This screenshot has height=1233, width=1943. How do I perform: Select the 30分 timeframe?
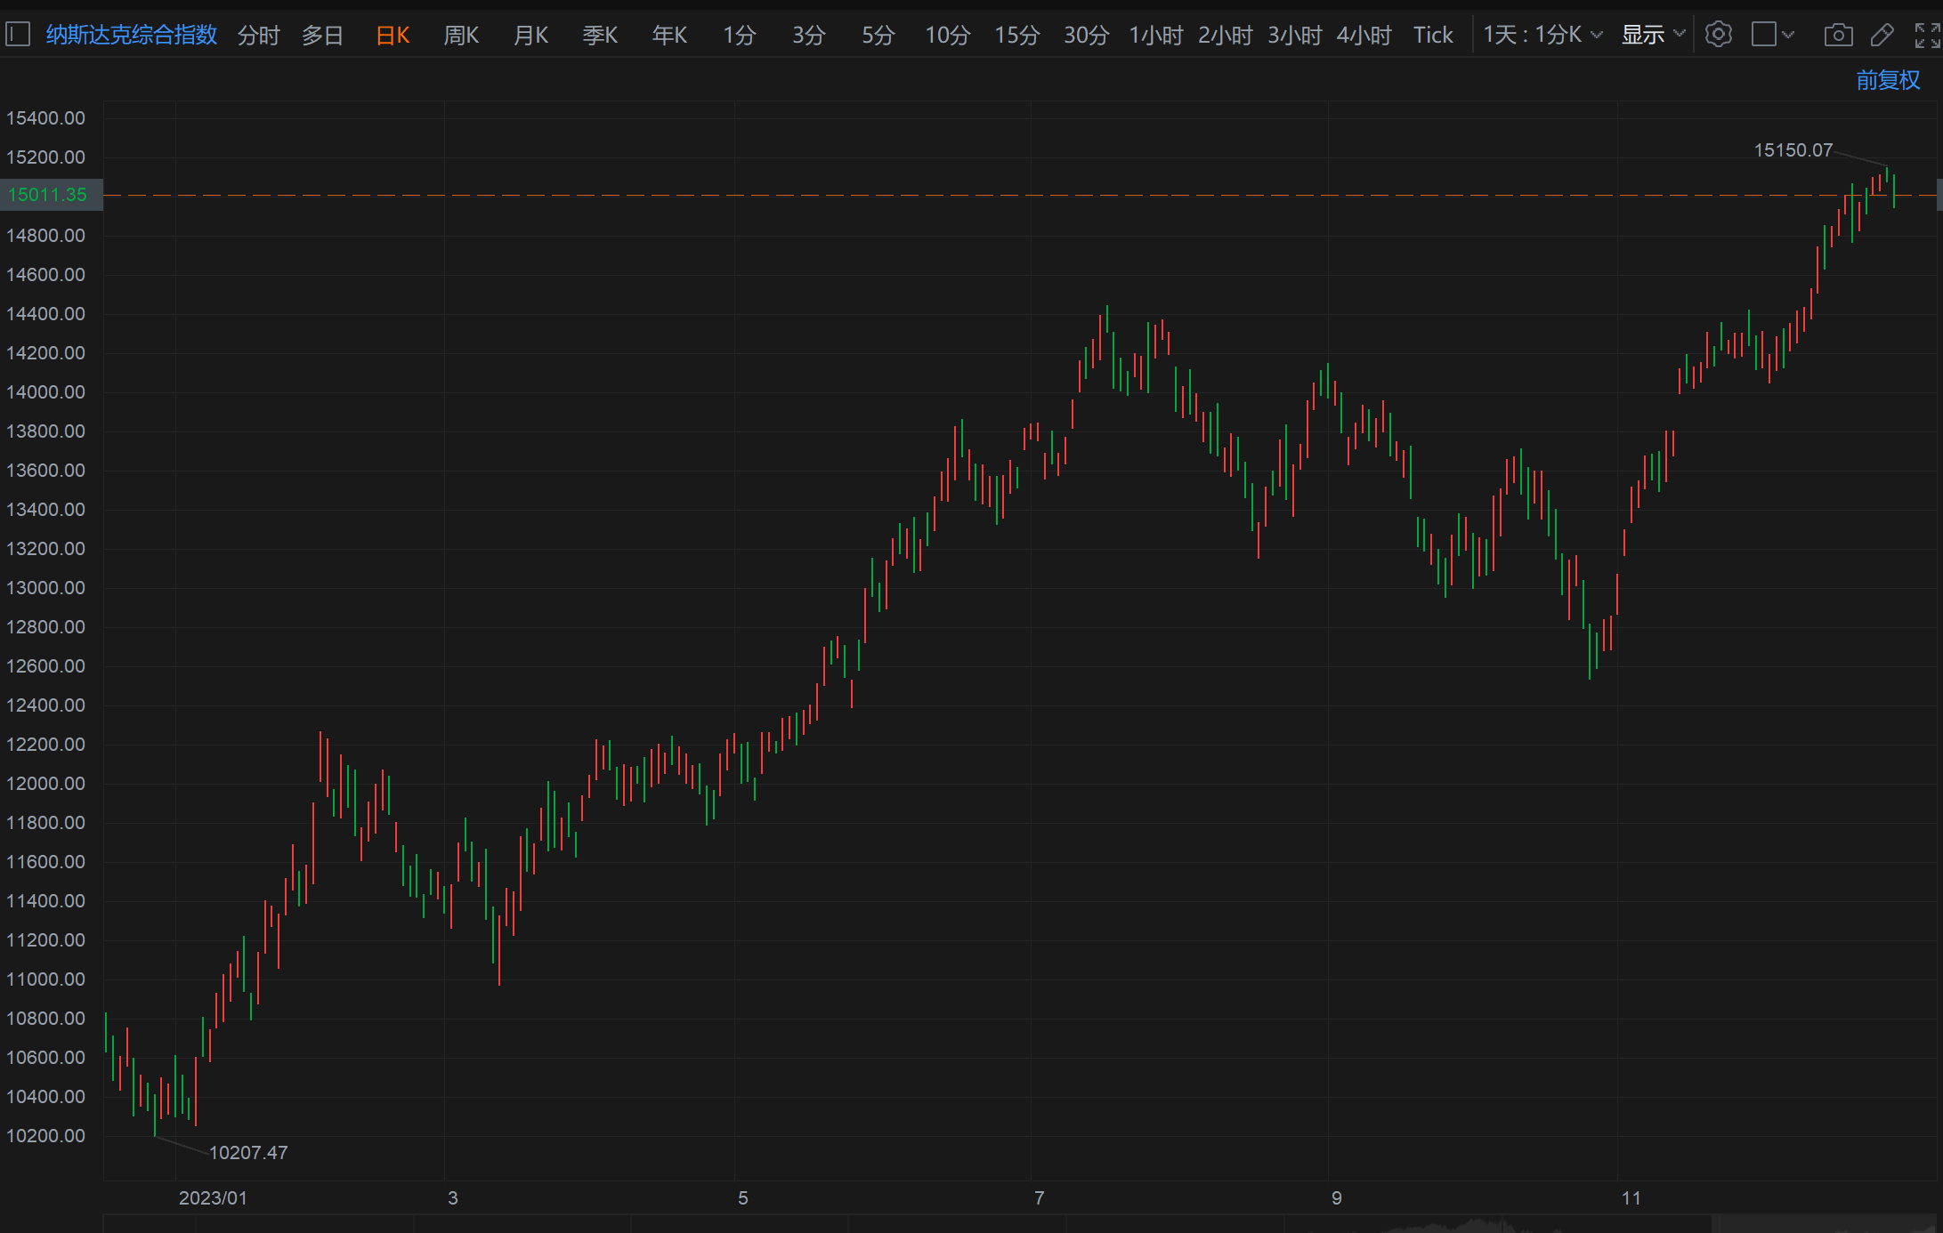tap(1086, 35)
